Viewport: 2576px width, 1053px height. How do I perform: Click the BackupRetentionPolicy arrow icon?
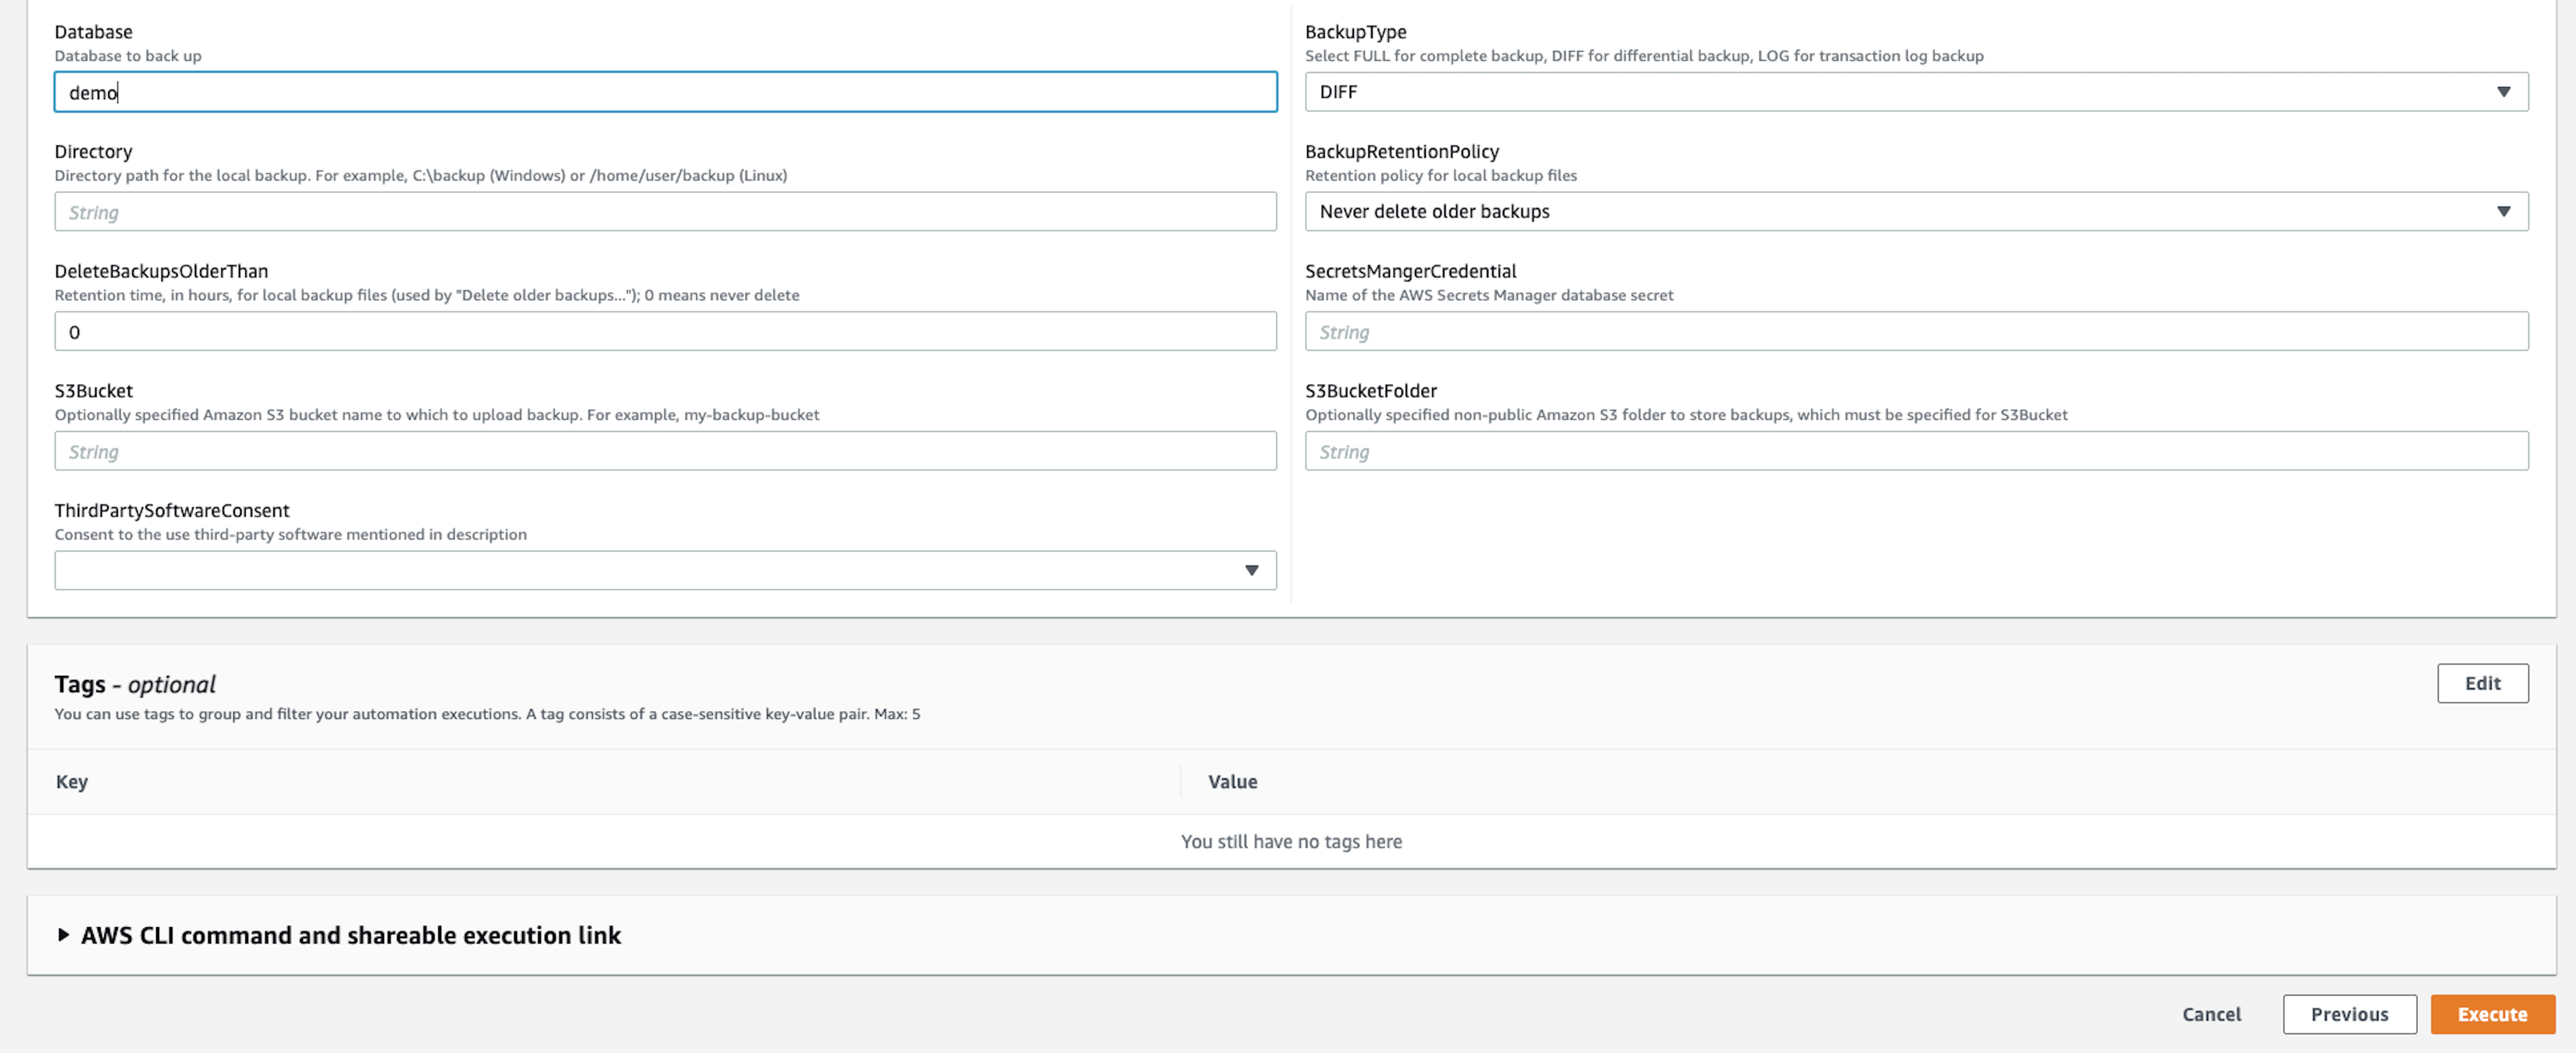(2503, 212)
